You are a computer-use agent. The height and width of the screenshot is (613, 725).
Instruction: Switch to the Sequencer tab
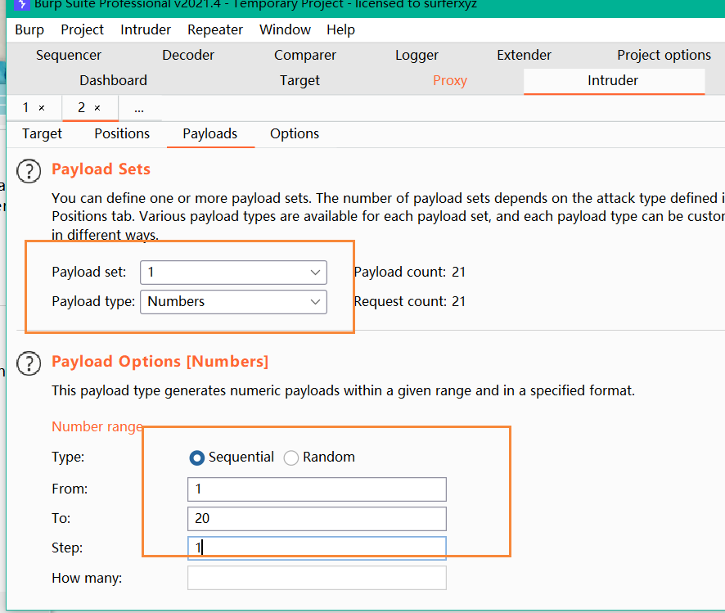tap(69, 55)
